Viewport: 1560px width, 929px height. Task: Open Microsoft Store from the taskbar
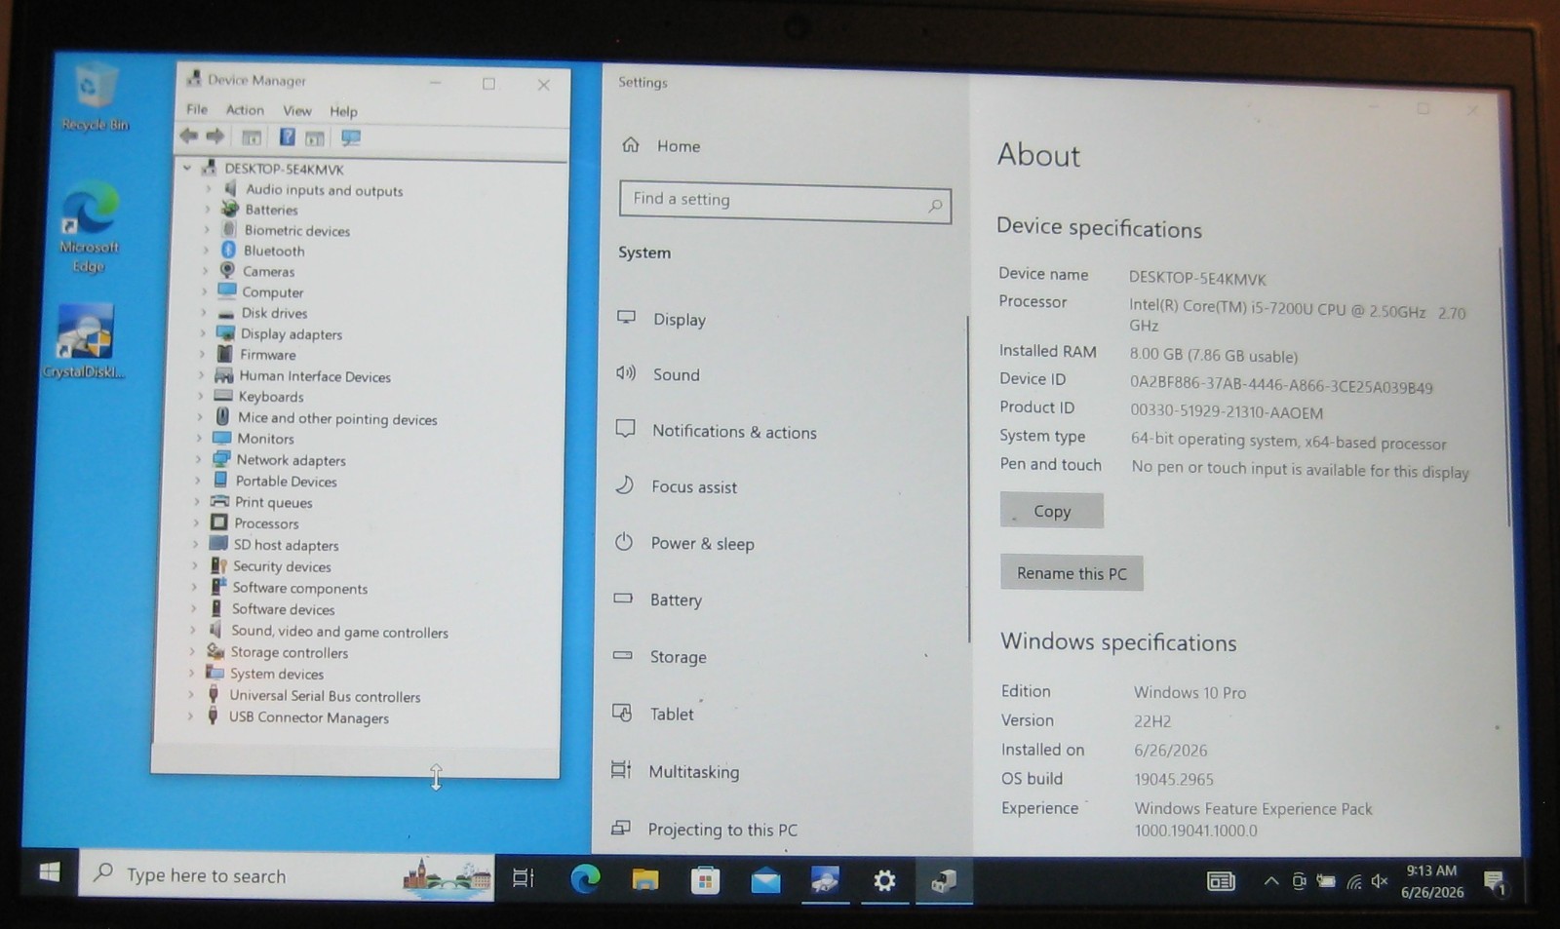click(x=705, y=881)
